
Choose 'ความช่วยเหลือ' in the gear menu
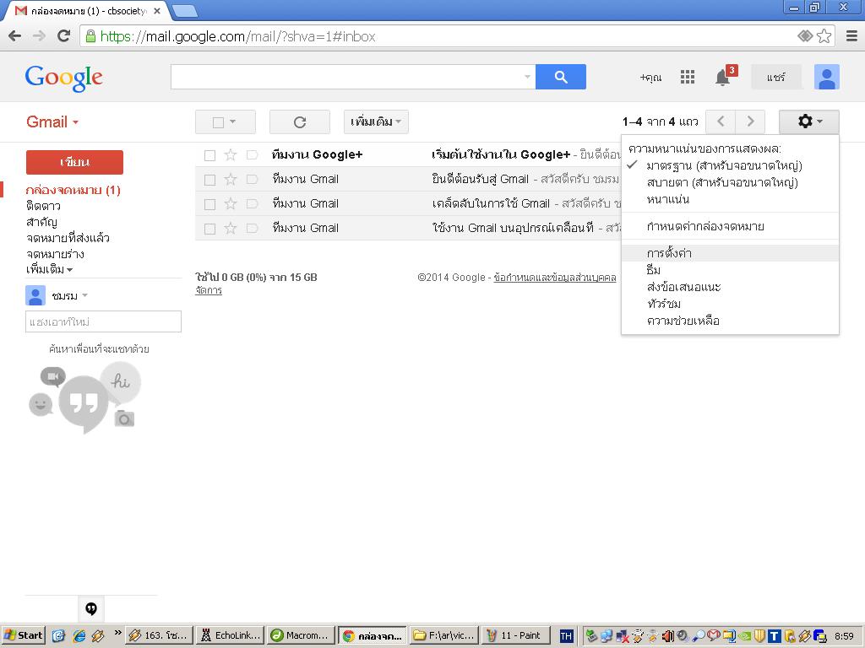[683, 321]
